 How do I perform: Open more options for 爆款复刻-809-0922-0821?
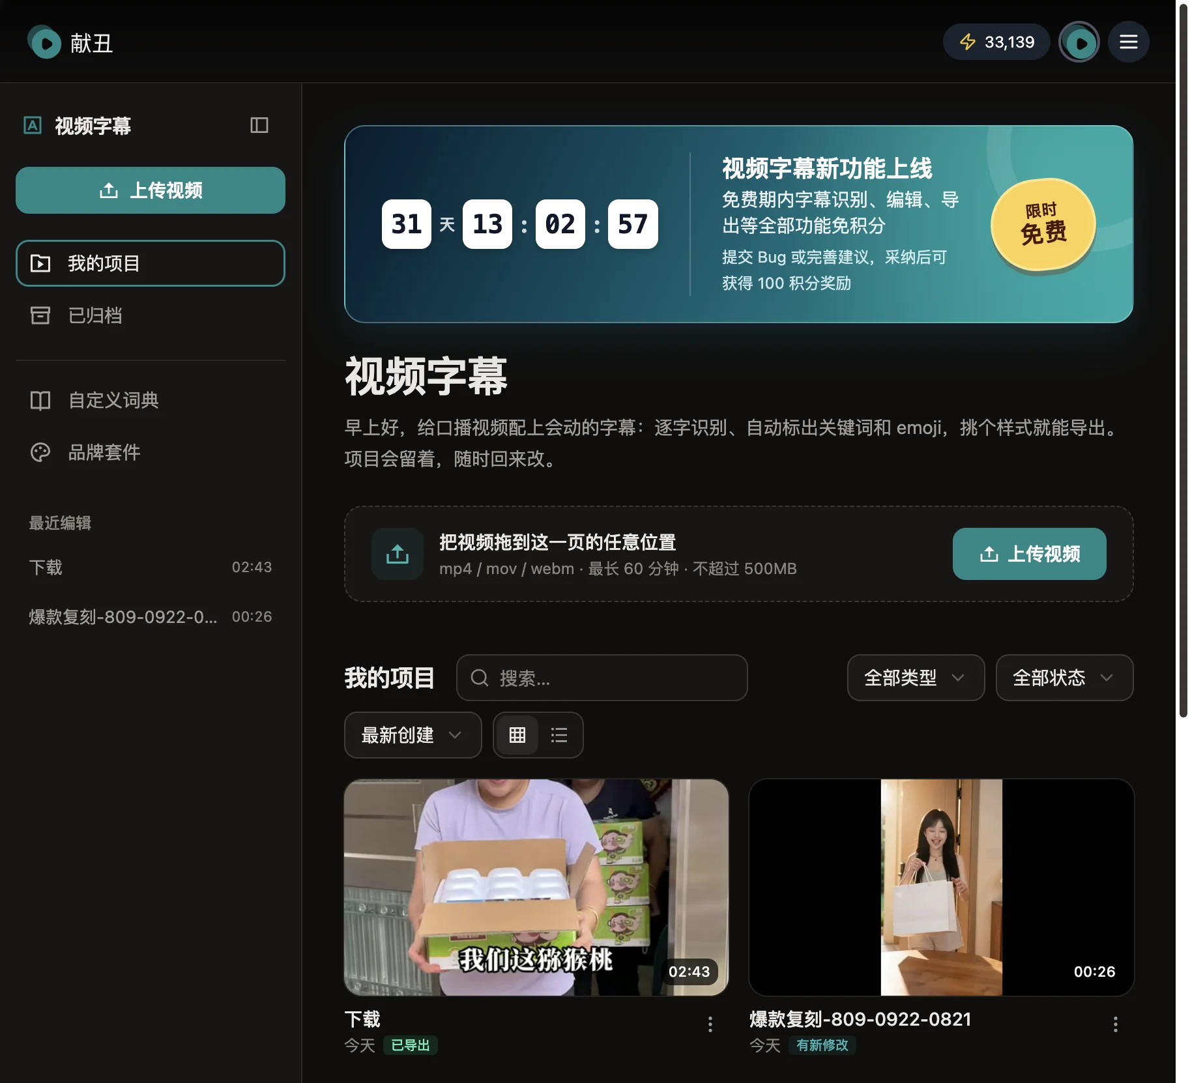pos(1116,1024)
